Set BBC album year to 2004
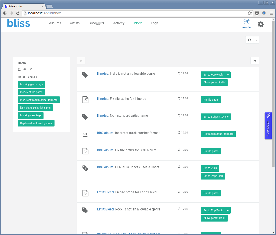The height and width of the screenshot is (235, 276). 210,168
